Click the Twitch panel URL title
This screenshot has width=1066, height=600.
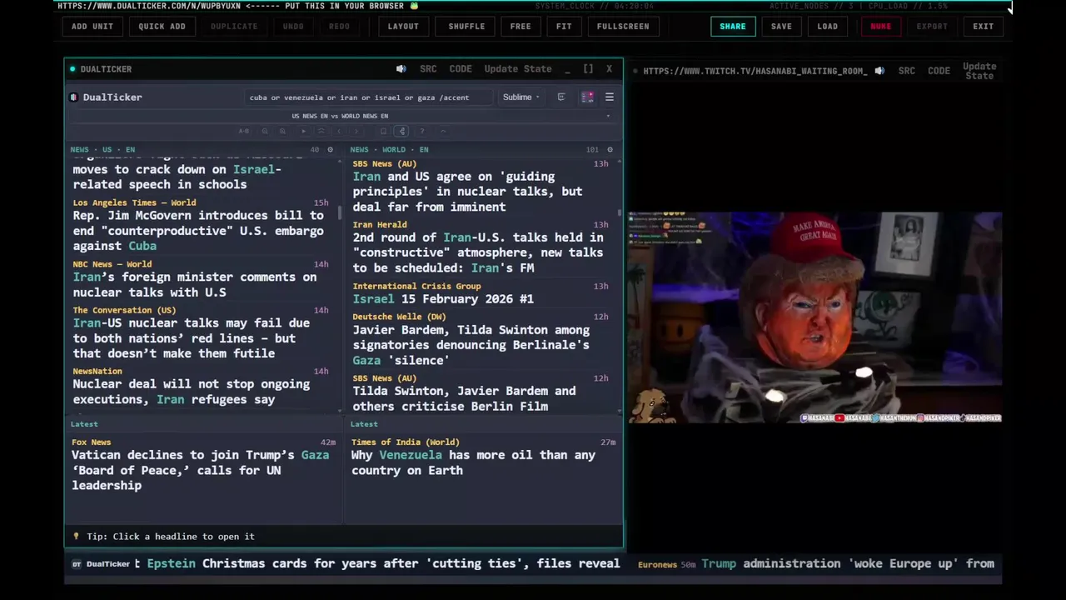pos(755,71)
